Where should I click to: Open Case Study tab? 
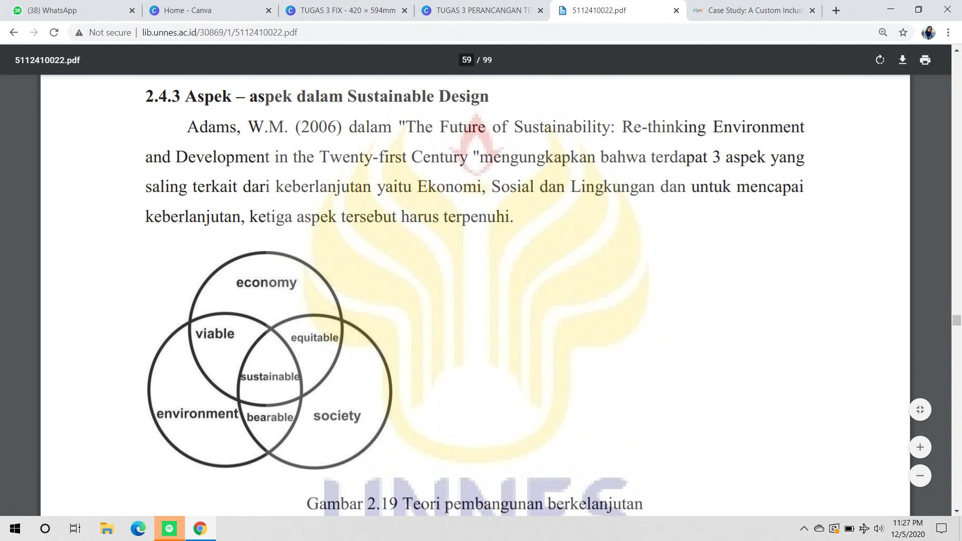[x=754, y=11]
